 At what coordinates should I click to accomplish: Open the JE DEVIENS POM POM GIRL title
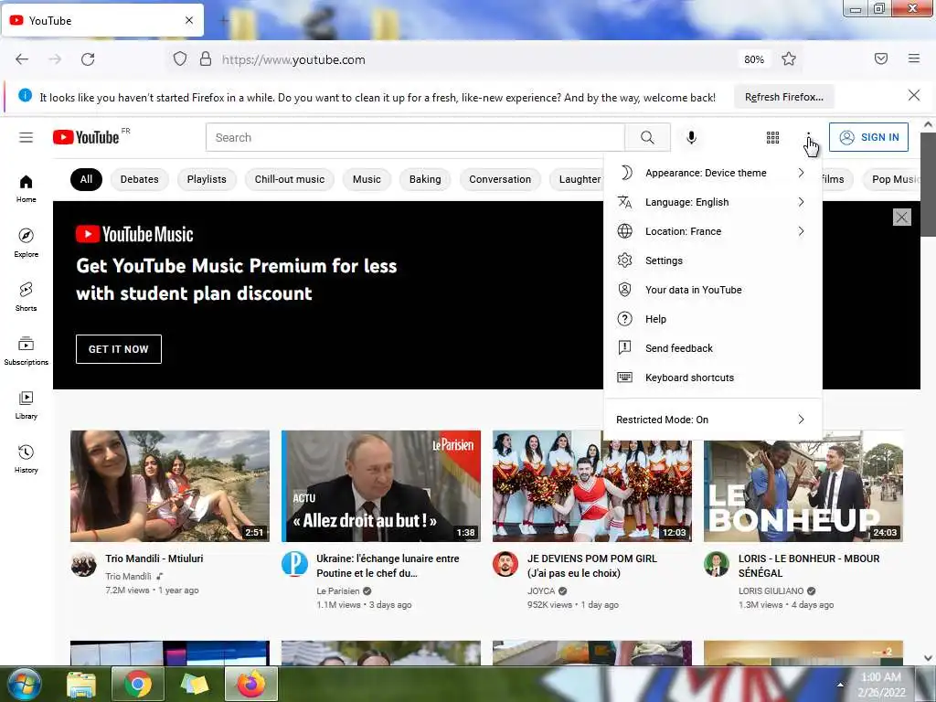[x=591, y=566]
